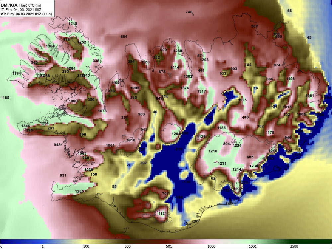Viewport: 332px width, 249px height.
Task: Click the 'DMI/IGA: Hæð 0°C (m)' title text
Action: [x=21, y=5]
